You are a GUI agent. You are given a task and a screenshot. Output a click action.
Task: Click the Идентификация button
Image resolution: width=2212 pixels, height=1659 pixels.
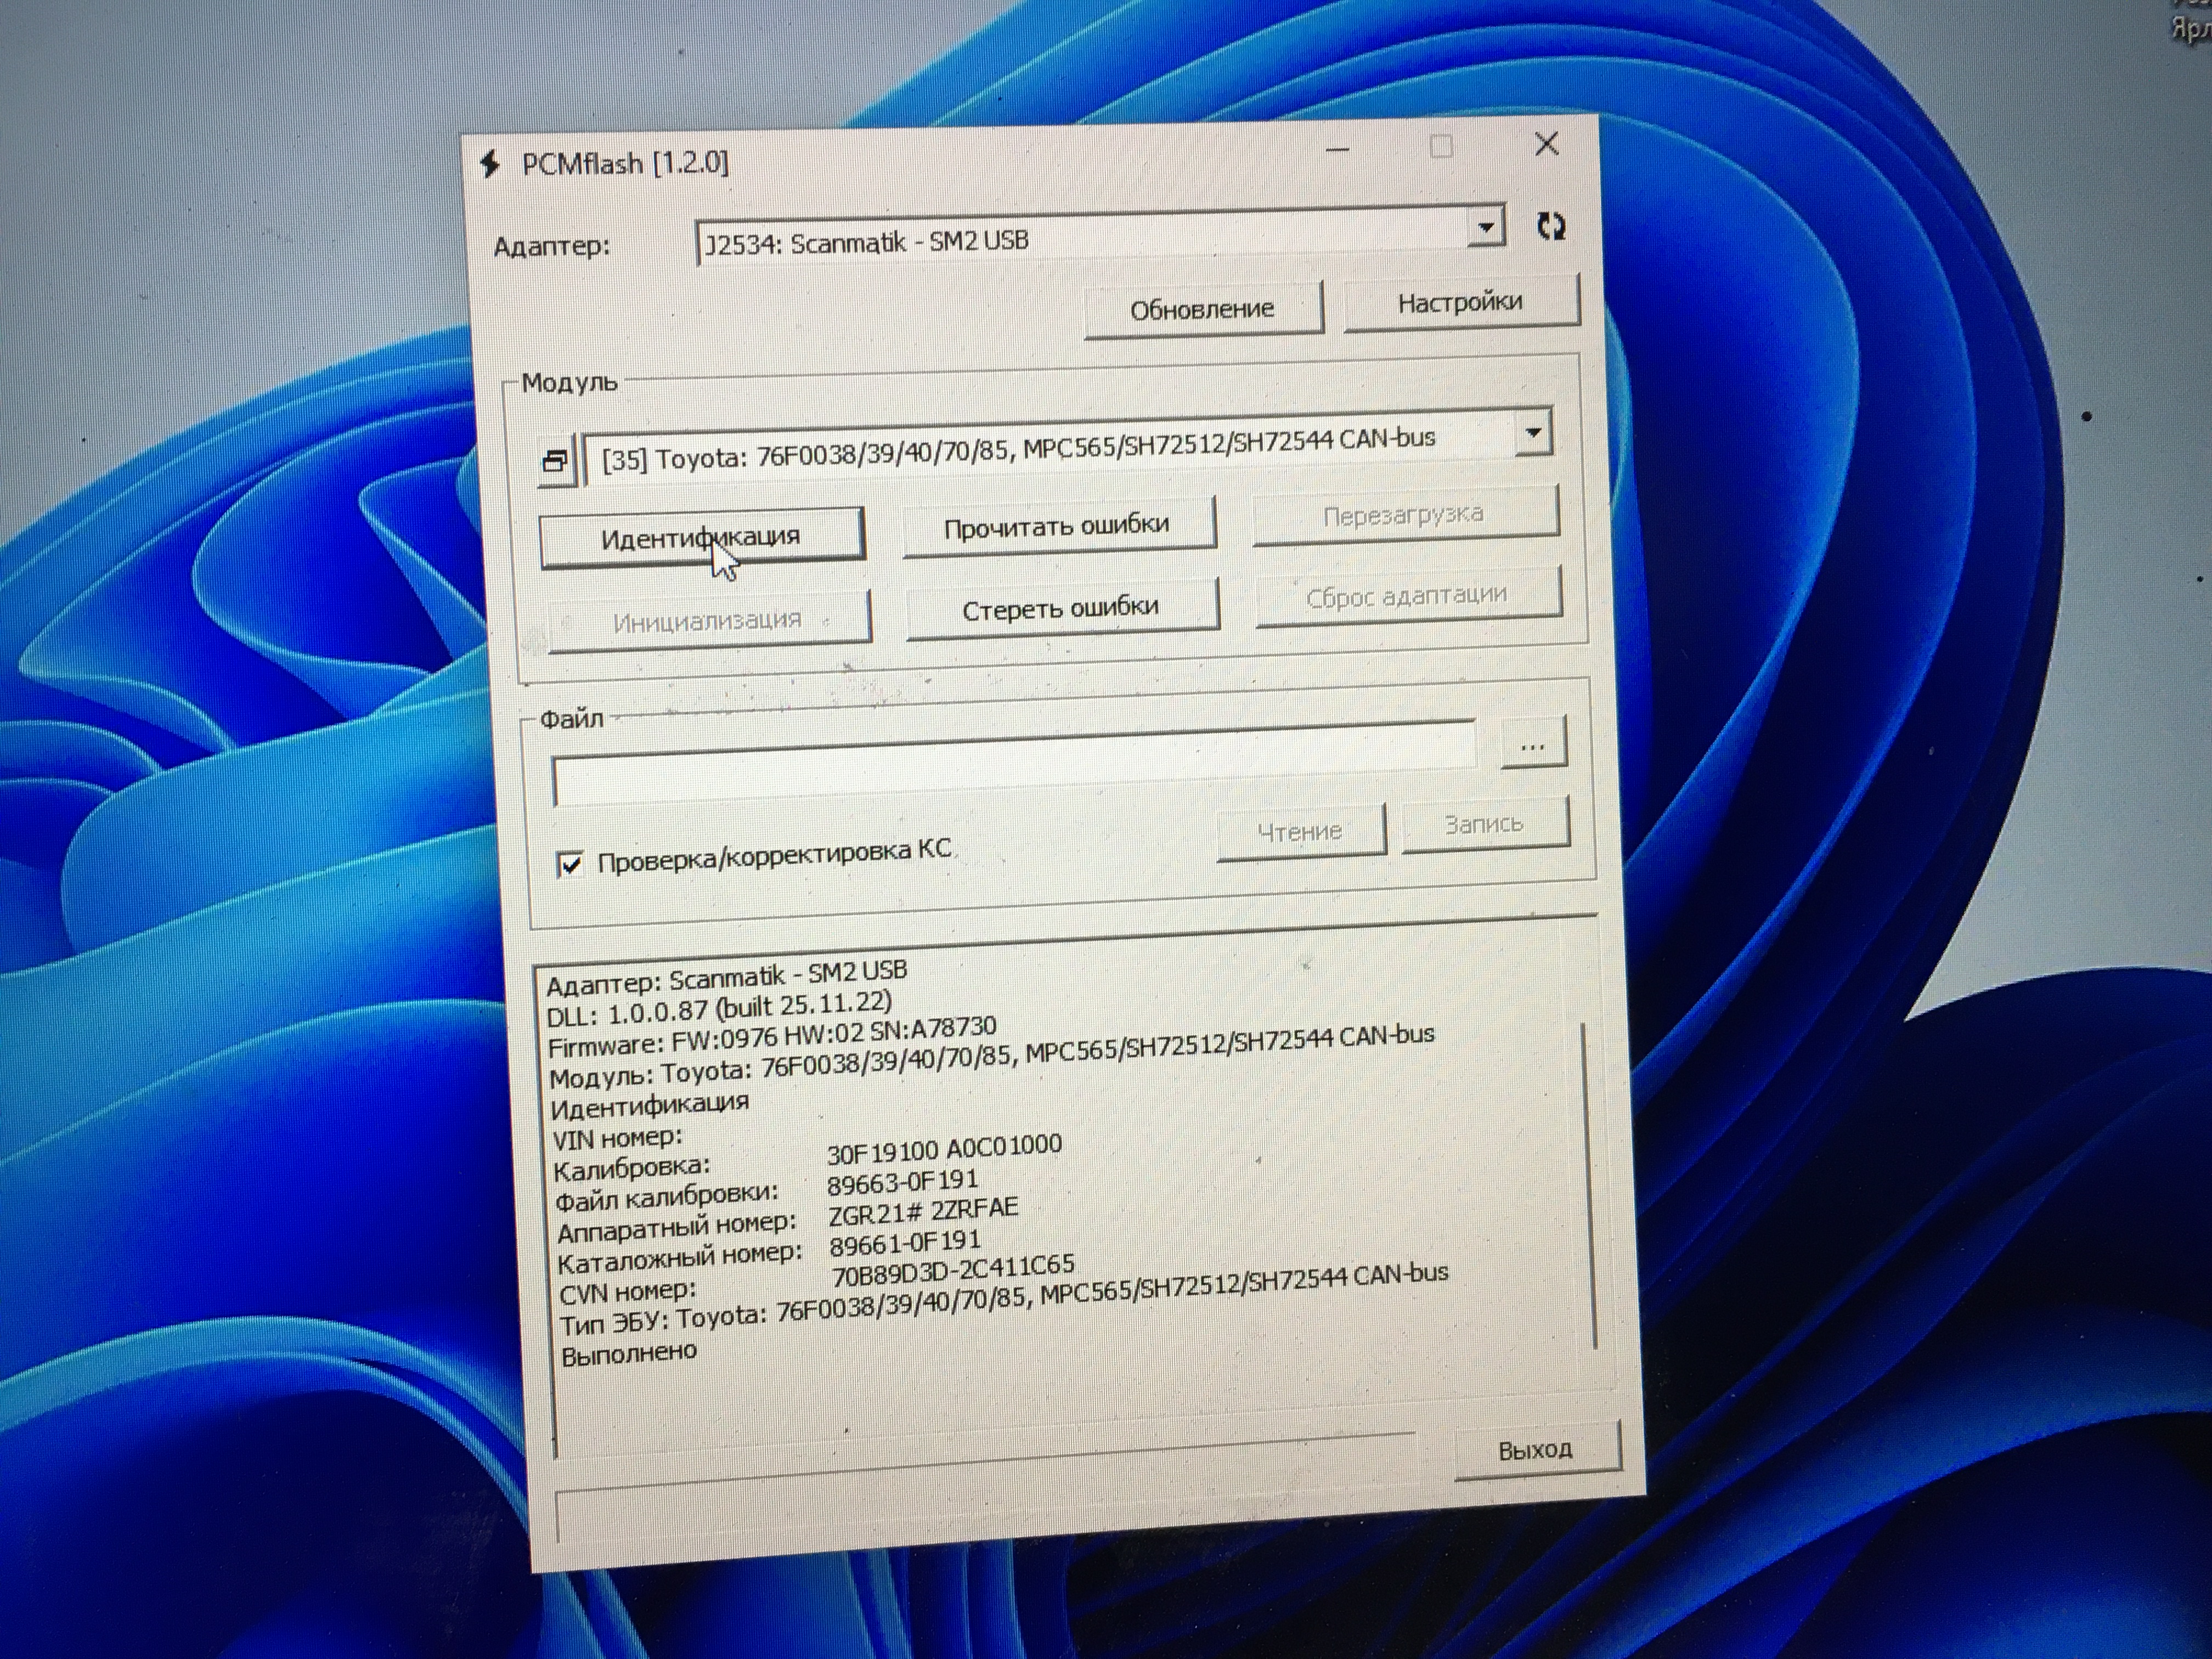pyautogui.click(x=701, y=538)
